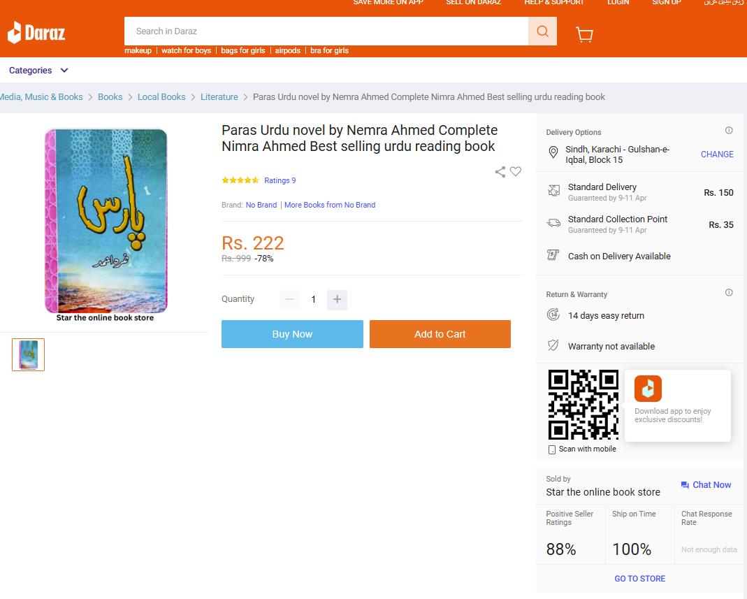Screen dimensions: 747x599
Task: Open More Books from No Brand
Action: coord(330,205)
